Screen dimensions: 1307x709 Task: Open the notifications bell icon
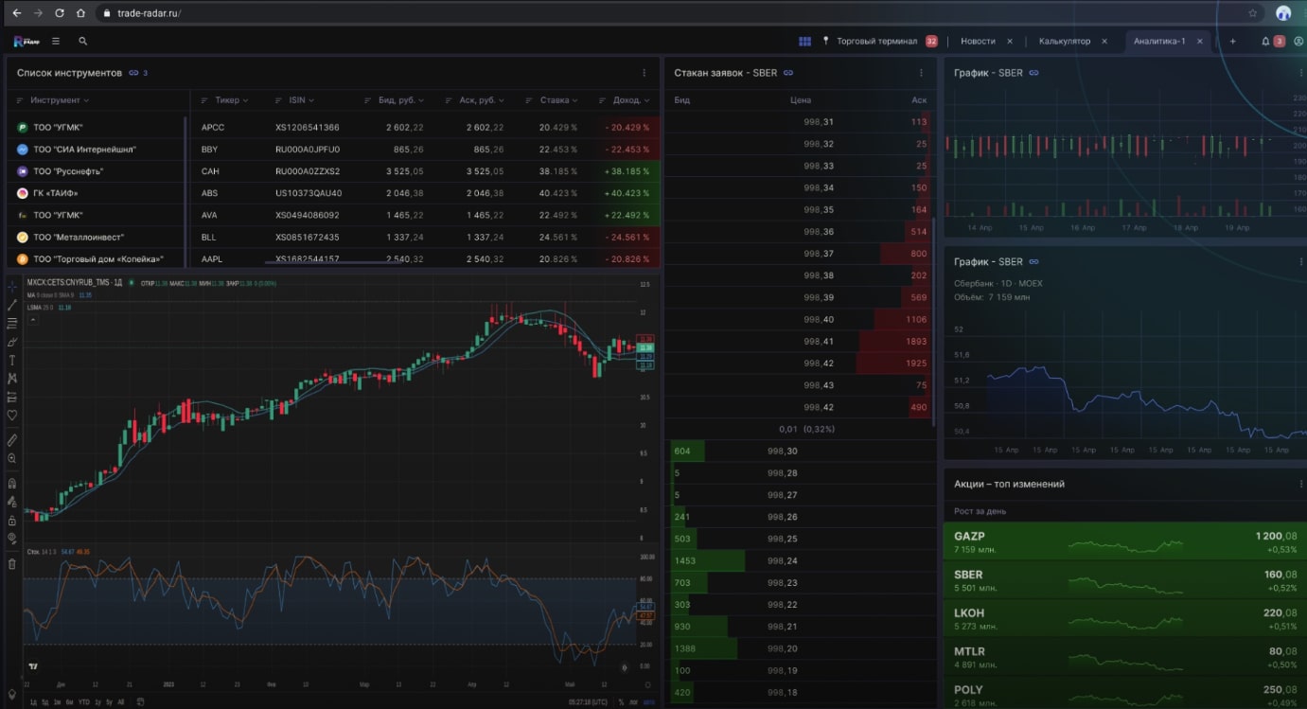pos(1266,42)
